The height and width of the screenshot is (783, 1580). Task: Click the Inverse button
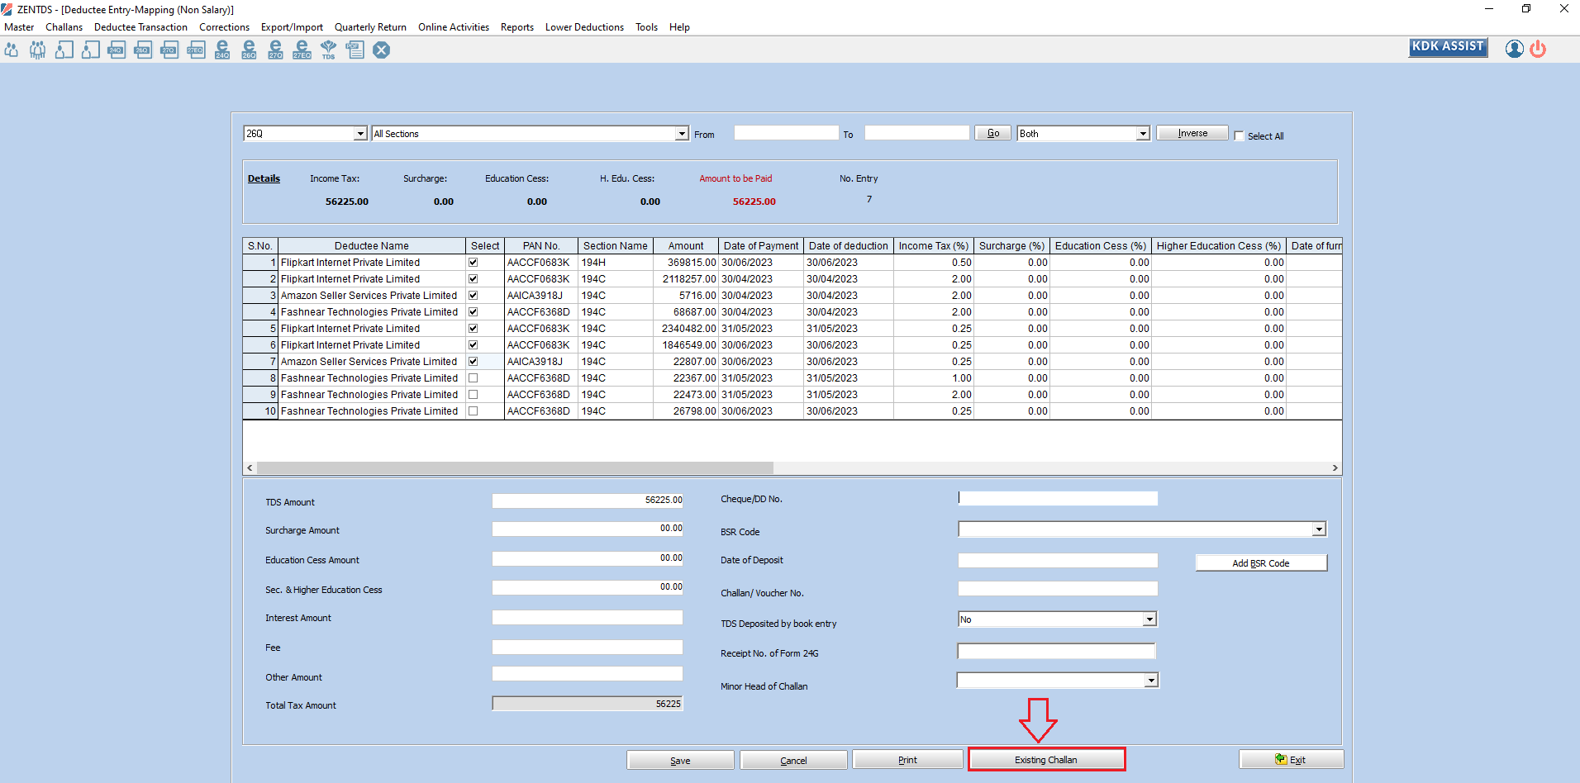1192,133
